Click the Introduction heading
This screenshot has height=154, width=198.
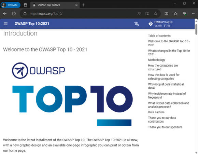pyautogui.click(x=20, y=33)
